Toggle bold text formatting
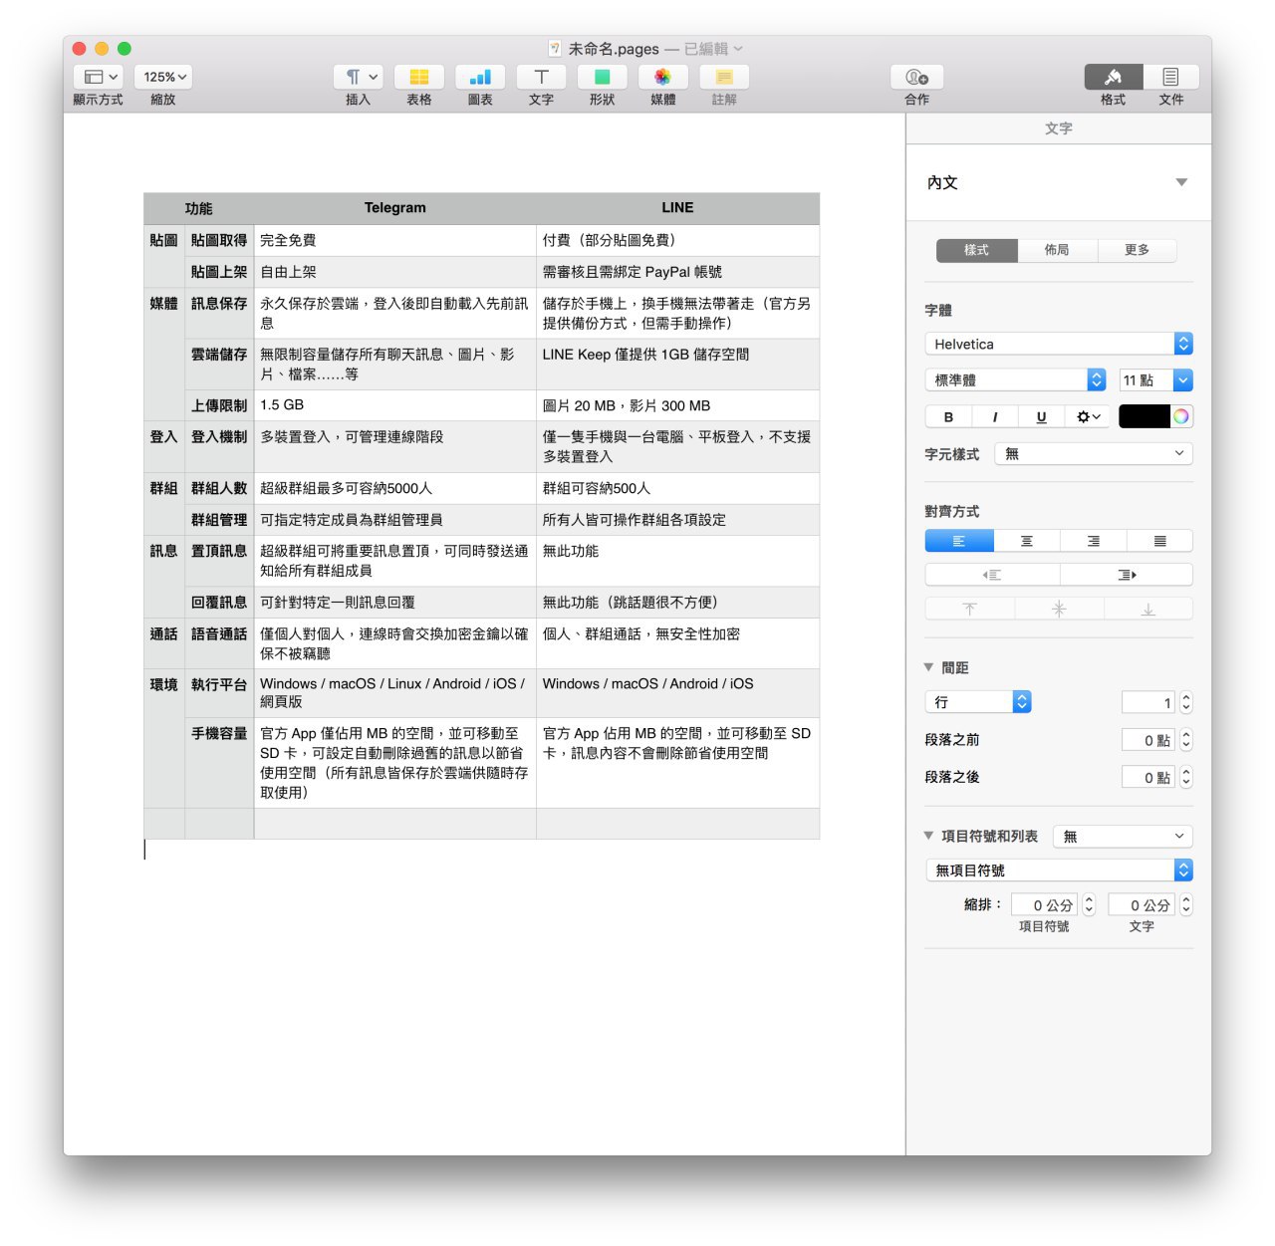Screen dimensions: 1275x1246 coord(948,417)
